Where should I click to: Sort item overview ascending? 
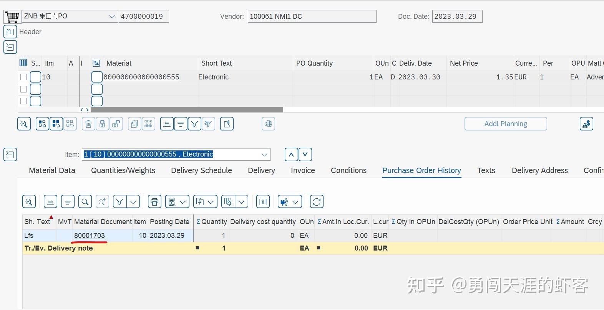[x=167, y=124]
